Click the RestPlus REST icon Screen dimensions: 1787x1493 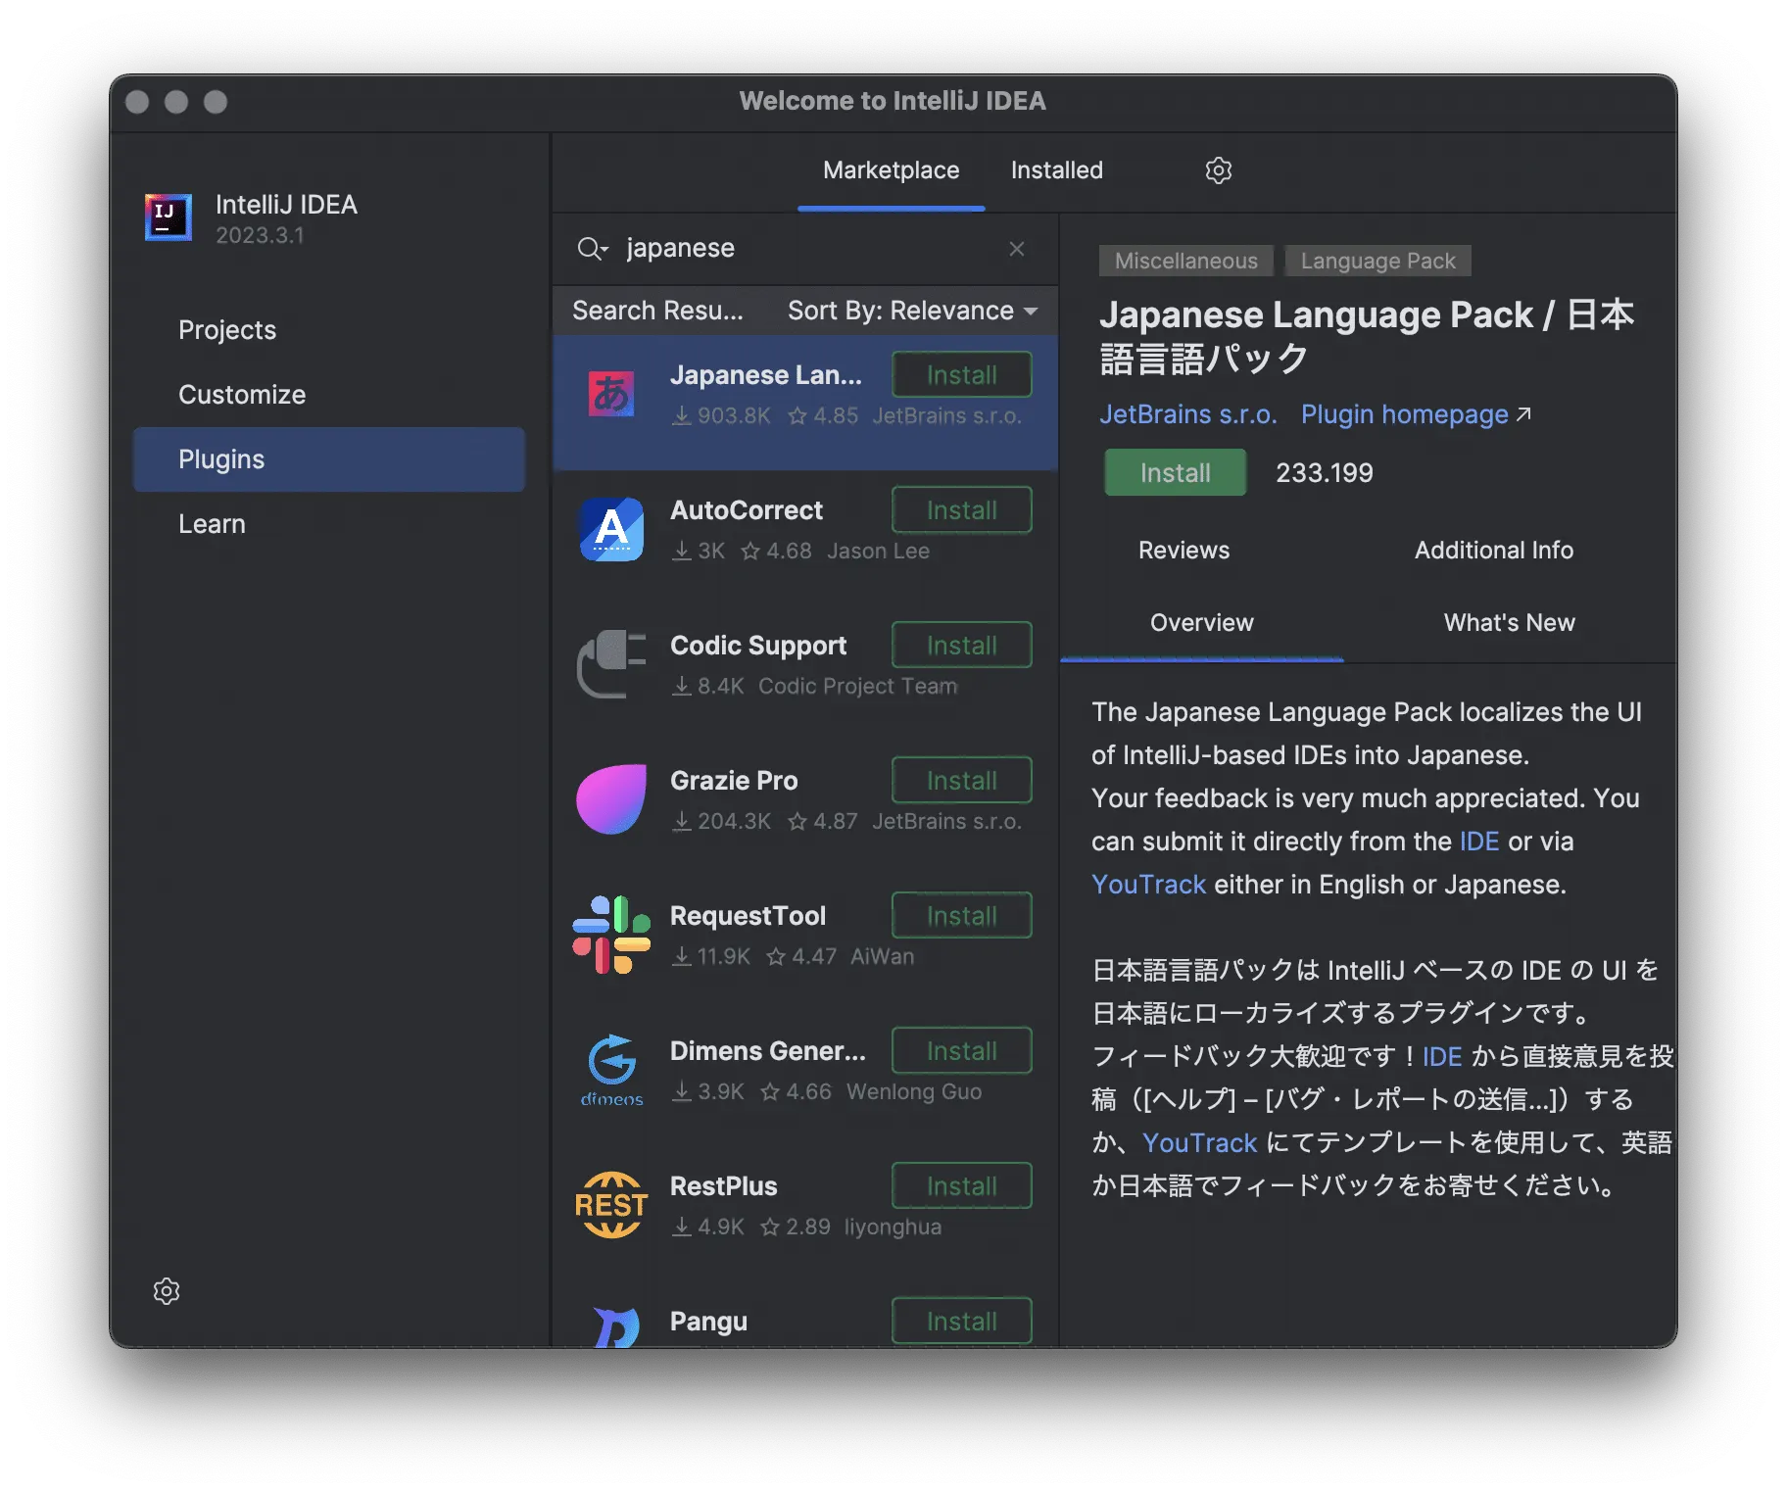pos(611,1205)
